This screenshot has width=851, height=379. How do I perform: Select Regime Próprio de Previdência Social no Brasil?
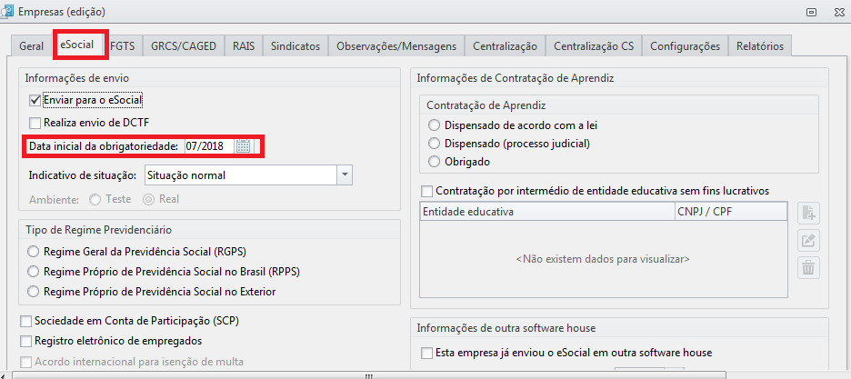35,272
